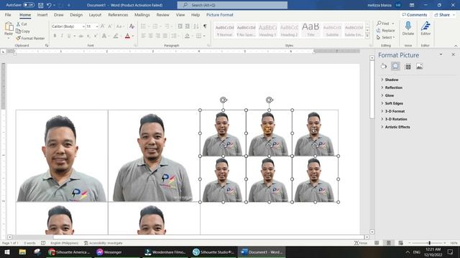The image size is (460, 258).
Task: Click Replace in Editing group
Action: click(385, 30)
